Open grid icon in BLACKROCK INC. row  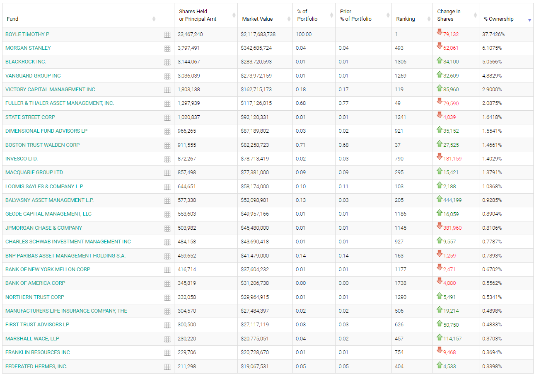pos(167,62)
